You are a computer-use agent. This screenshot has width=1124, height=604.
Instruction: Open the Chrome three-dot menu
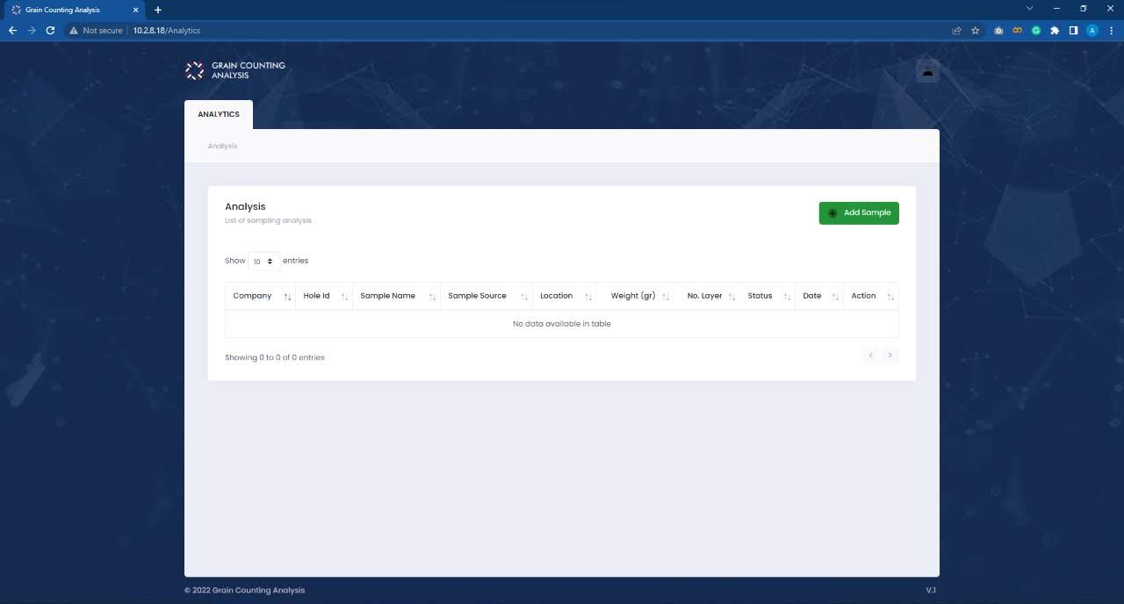click(x=1111, y=31)
